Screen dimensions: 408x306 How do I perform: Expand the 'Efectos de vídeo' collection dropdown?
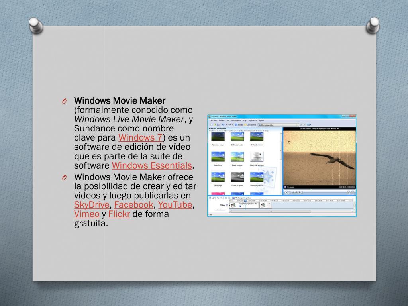[298, 125]
